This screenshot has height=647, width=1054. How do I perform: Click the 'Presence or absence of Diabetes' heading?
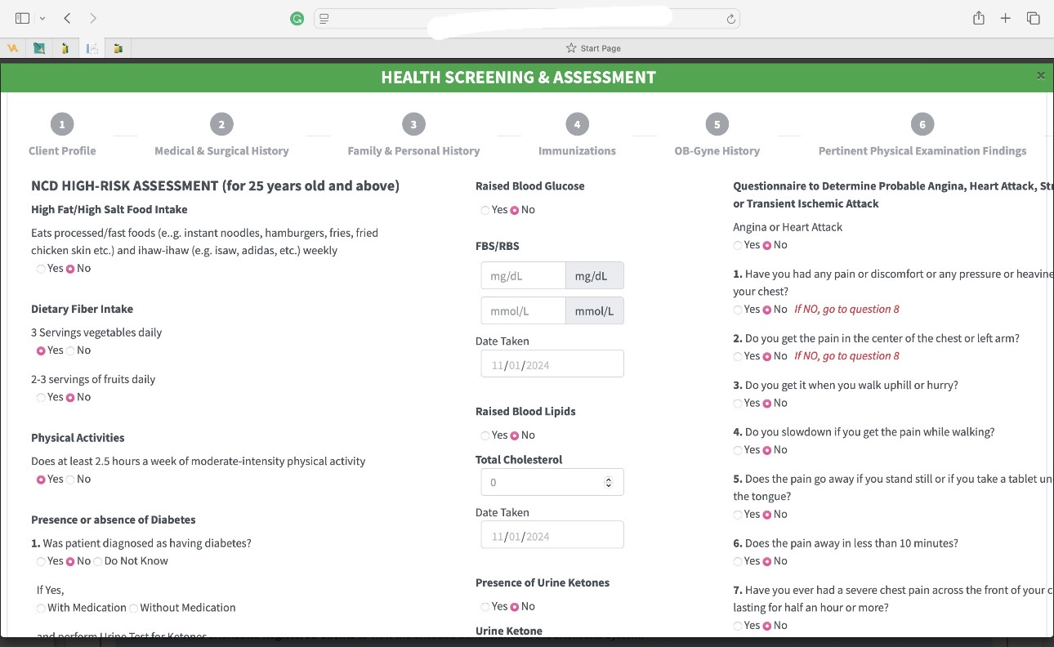[114, 520]
